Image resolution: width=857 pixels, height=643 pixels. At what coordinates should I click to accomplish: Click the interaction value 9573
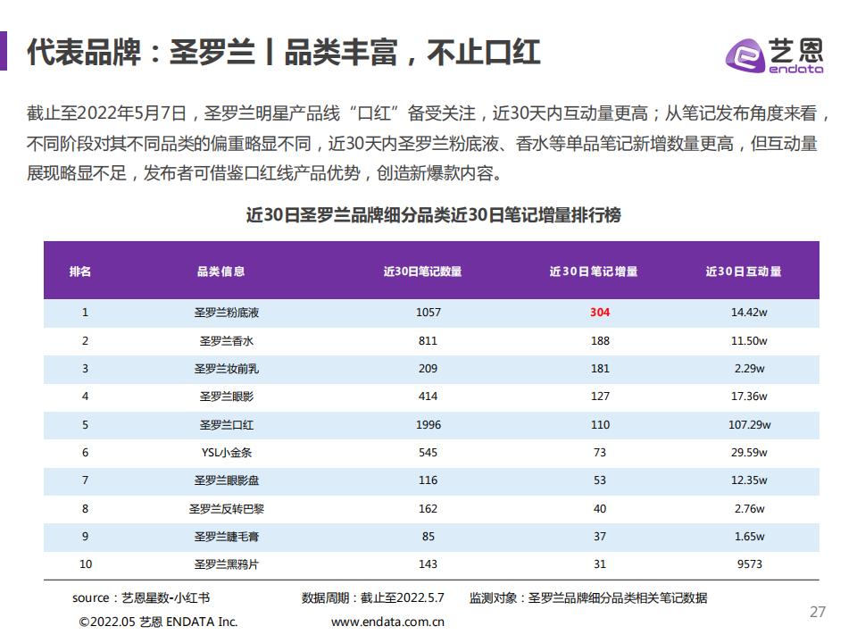(x=749, y=564)
